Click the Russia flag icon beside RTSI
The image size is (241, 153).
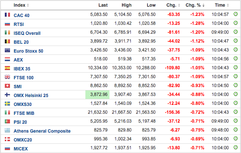pos(7,24)
